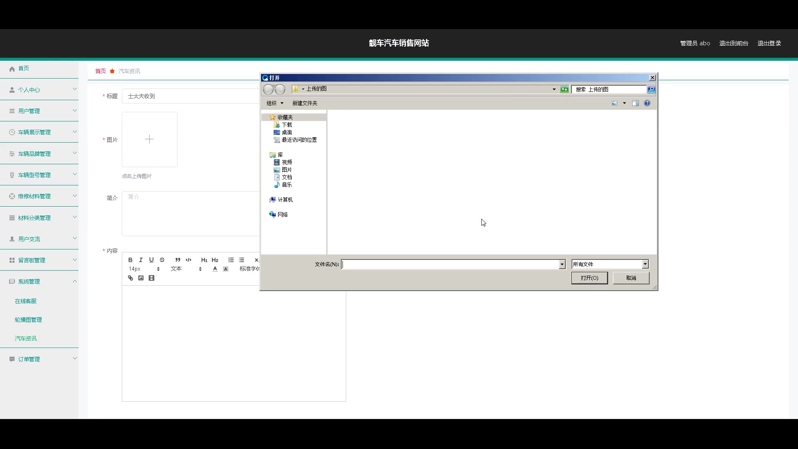
Task: Toggle bold formatting in the editor
Action: pos(130,260)
